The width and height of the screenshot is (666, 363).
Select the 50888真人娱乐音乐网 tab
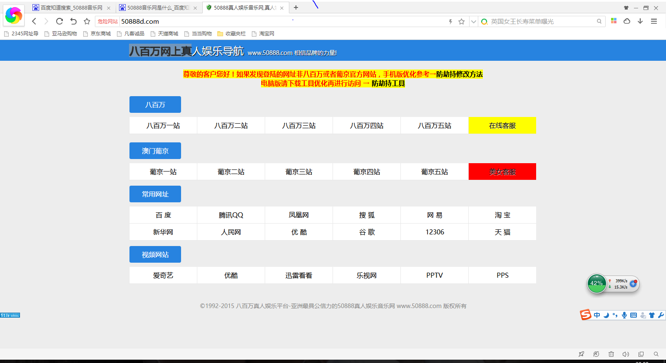pyautogui.click(x=245, y=8)
